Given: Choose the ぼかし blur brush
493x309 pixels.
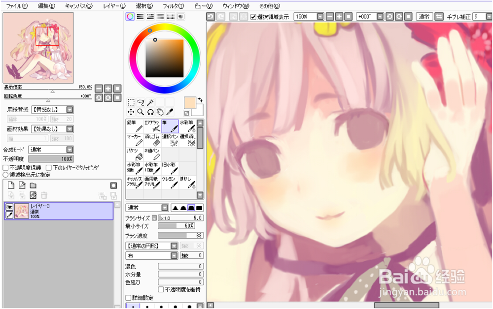Looking at the screenshot, I should click(x=188, y=183).
